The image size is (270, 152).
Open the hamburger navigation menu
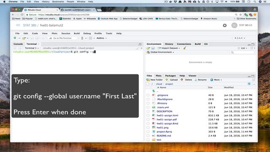pyautogui.click(x=18, y=25)
